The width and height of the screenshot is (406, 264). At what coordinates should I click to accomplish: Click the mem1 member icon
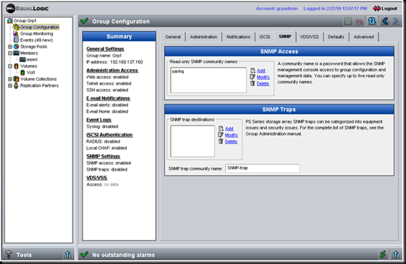(x=23, y=60)
